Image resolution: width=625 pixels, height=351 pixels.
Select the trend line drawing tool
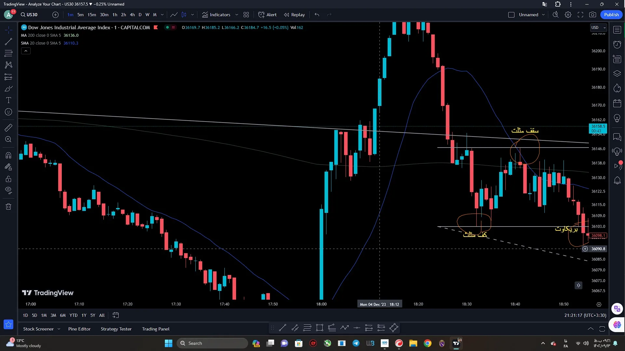(x=8, y=42)
